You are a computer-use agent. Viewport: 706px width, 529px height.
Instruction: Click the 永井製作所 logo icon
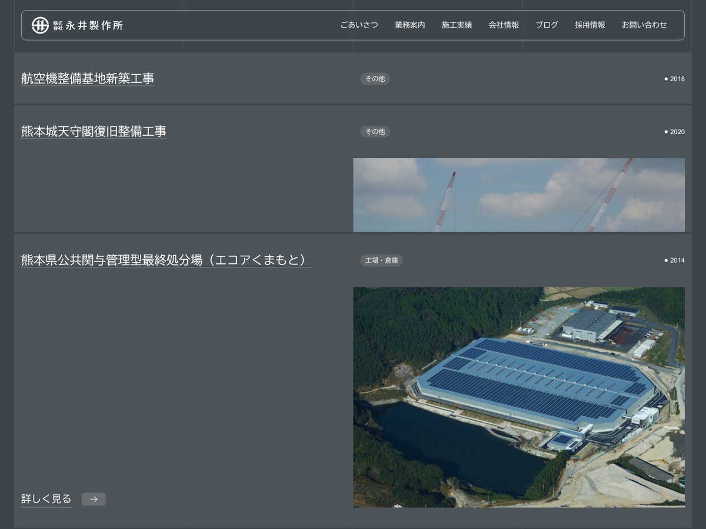[40, 25]
